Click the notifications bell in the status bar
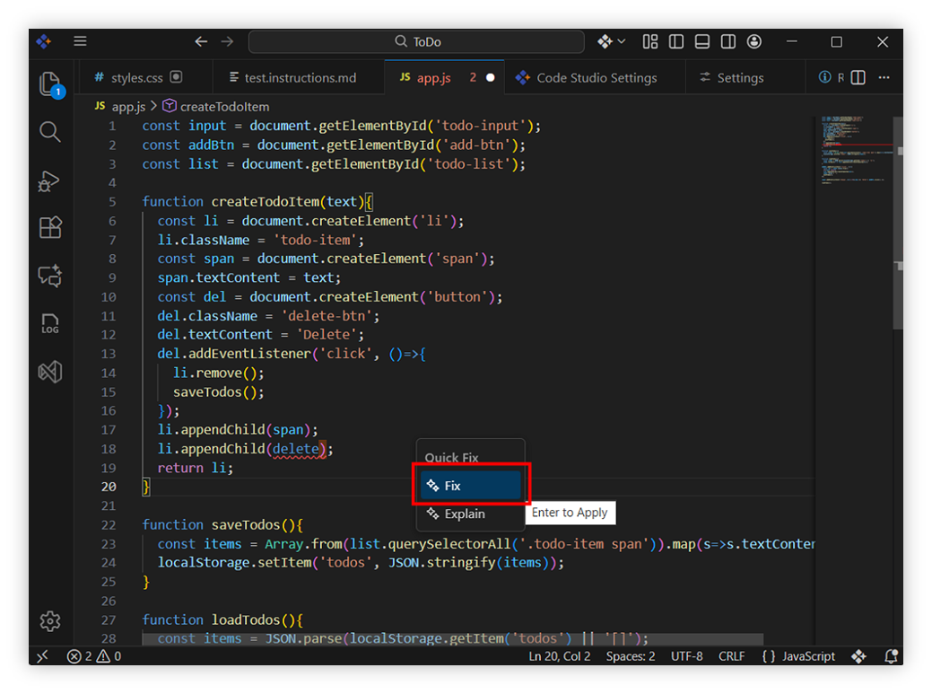 891,656
